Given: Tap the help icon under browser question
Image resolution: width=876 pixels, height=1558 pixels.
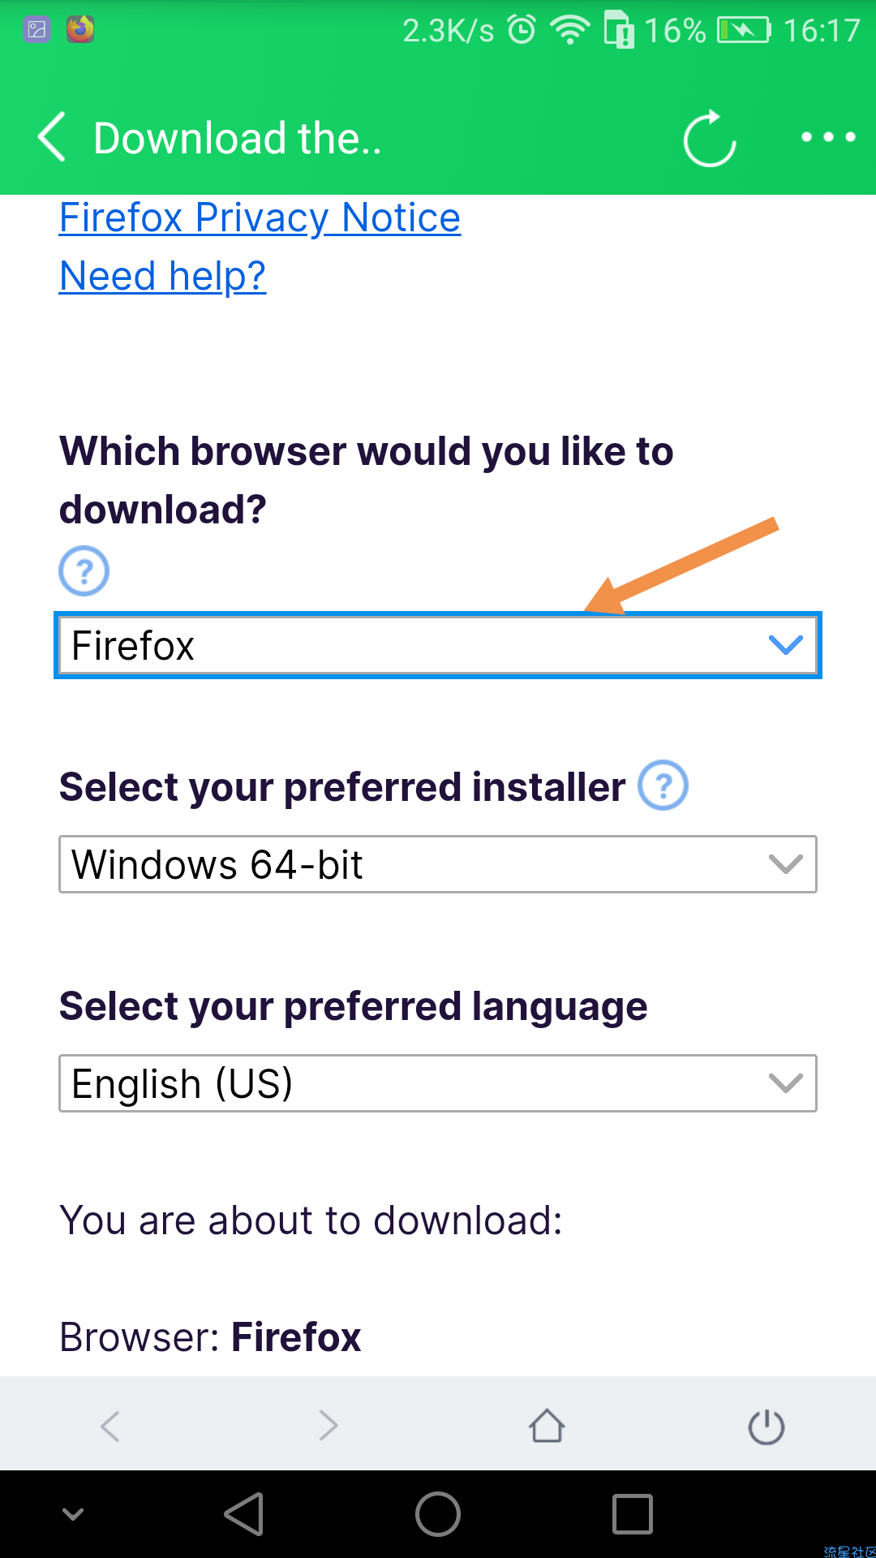Looking at the screenshot, I should pos(84,570).
